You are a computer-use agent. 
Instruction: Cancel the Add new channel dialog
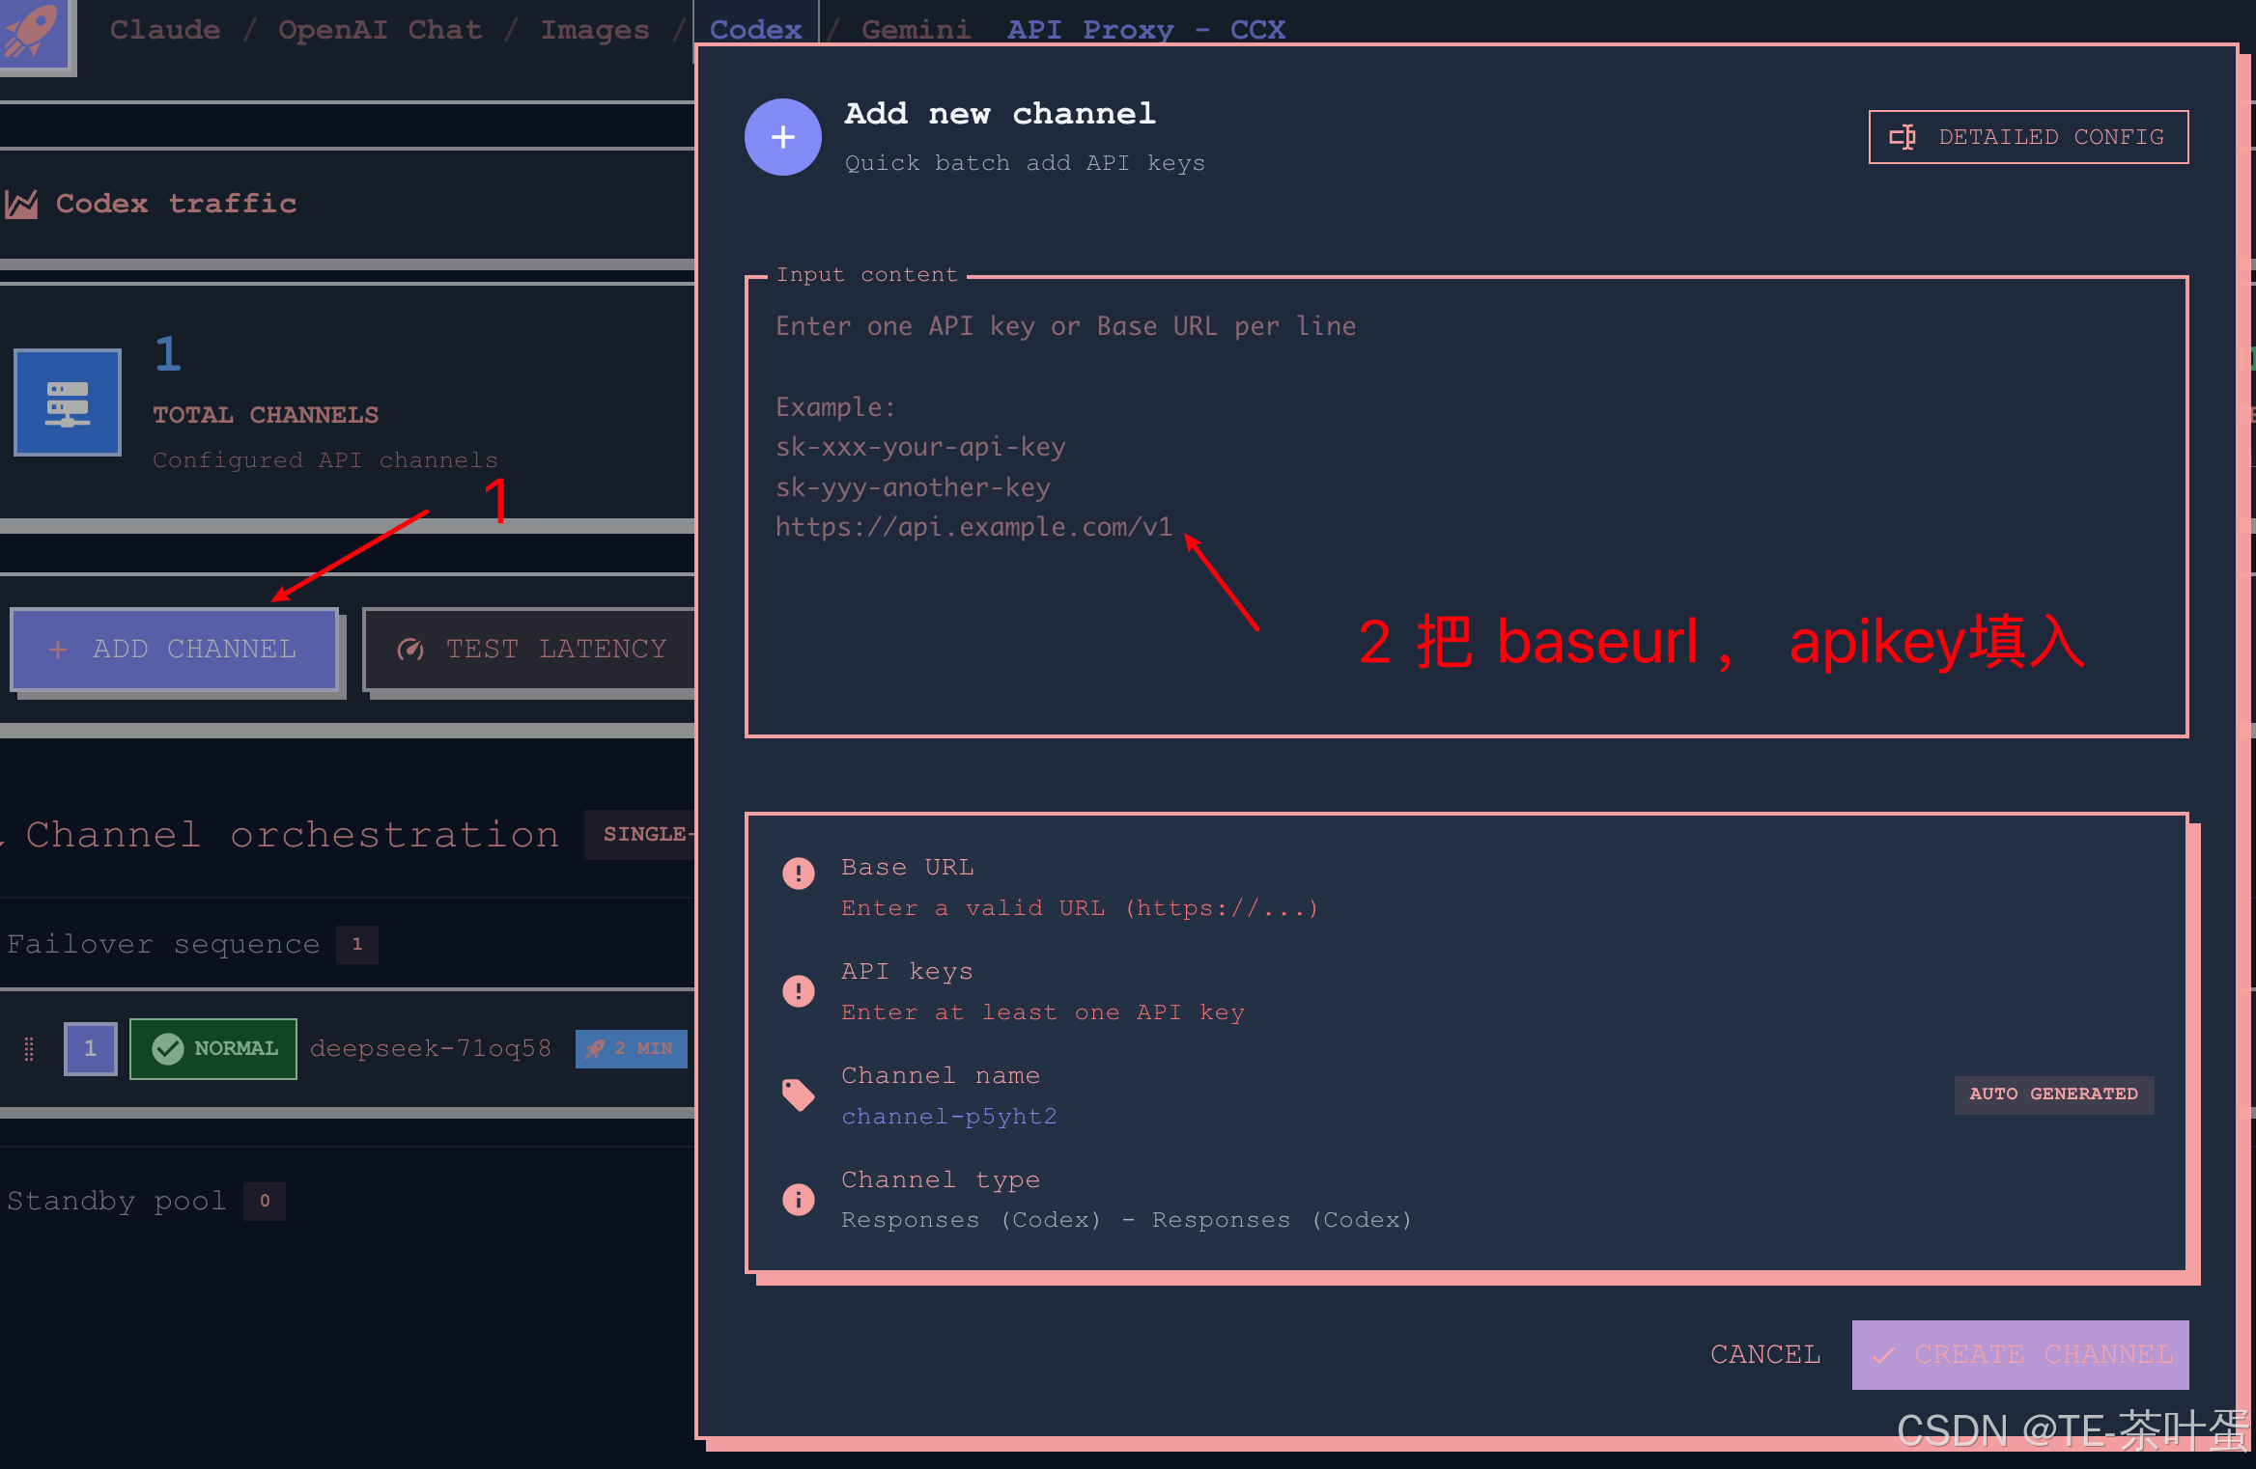point(1765,1354)
